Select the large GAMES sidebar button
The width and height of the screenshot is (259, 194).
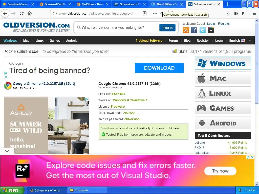(x=223, y=108)
